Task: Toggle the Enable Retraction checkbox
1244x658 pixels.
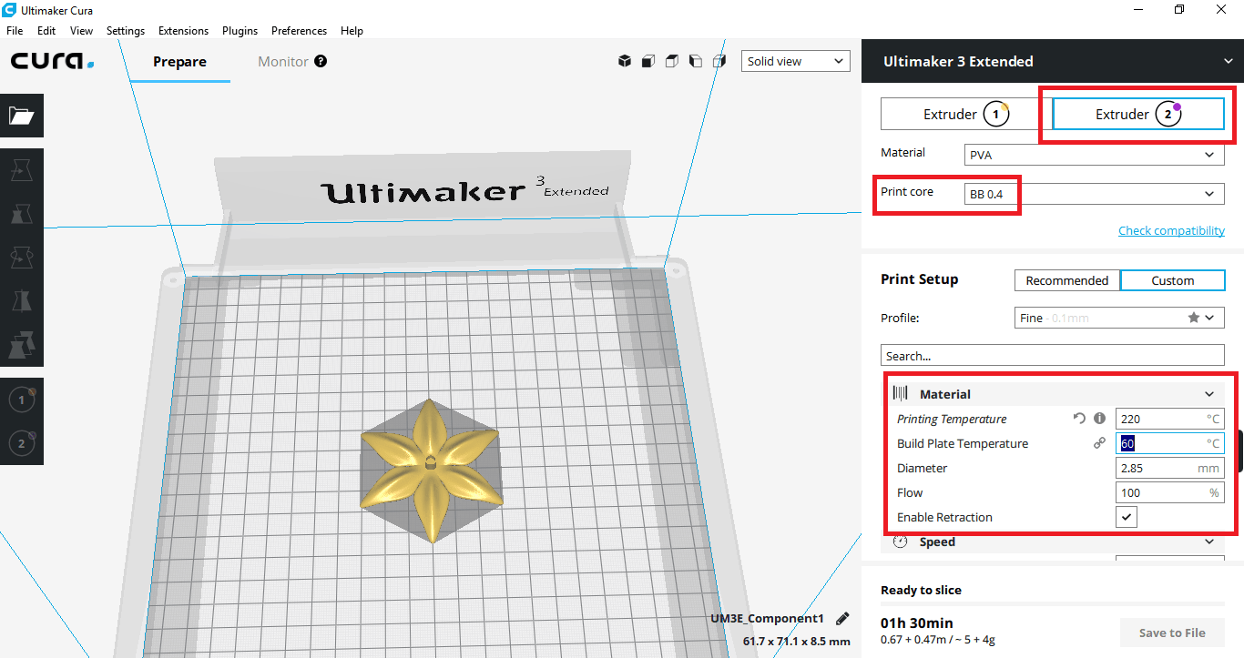Action: tap(1127, 517)
